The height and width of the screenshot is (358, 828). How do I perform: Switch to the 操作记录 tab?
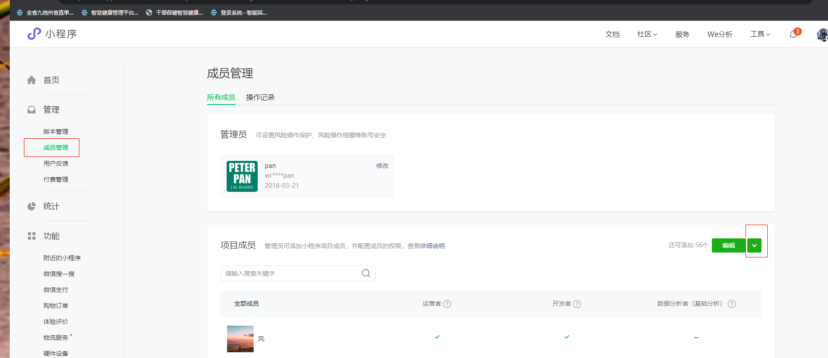point(260,97)
